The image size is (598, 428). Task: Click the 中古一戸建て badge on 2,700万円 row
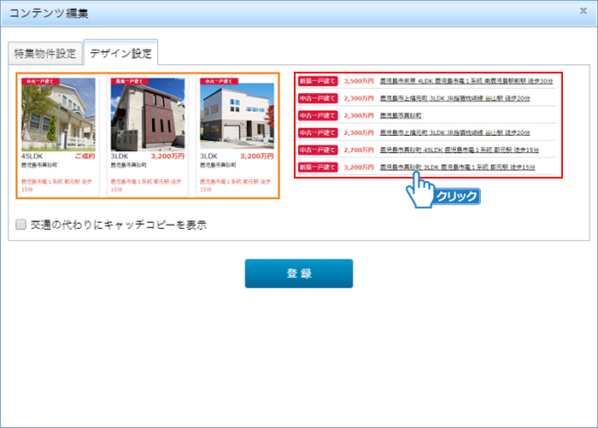318,150
